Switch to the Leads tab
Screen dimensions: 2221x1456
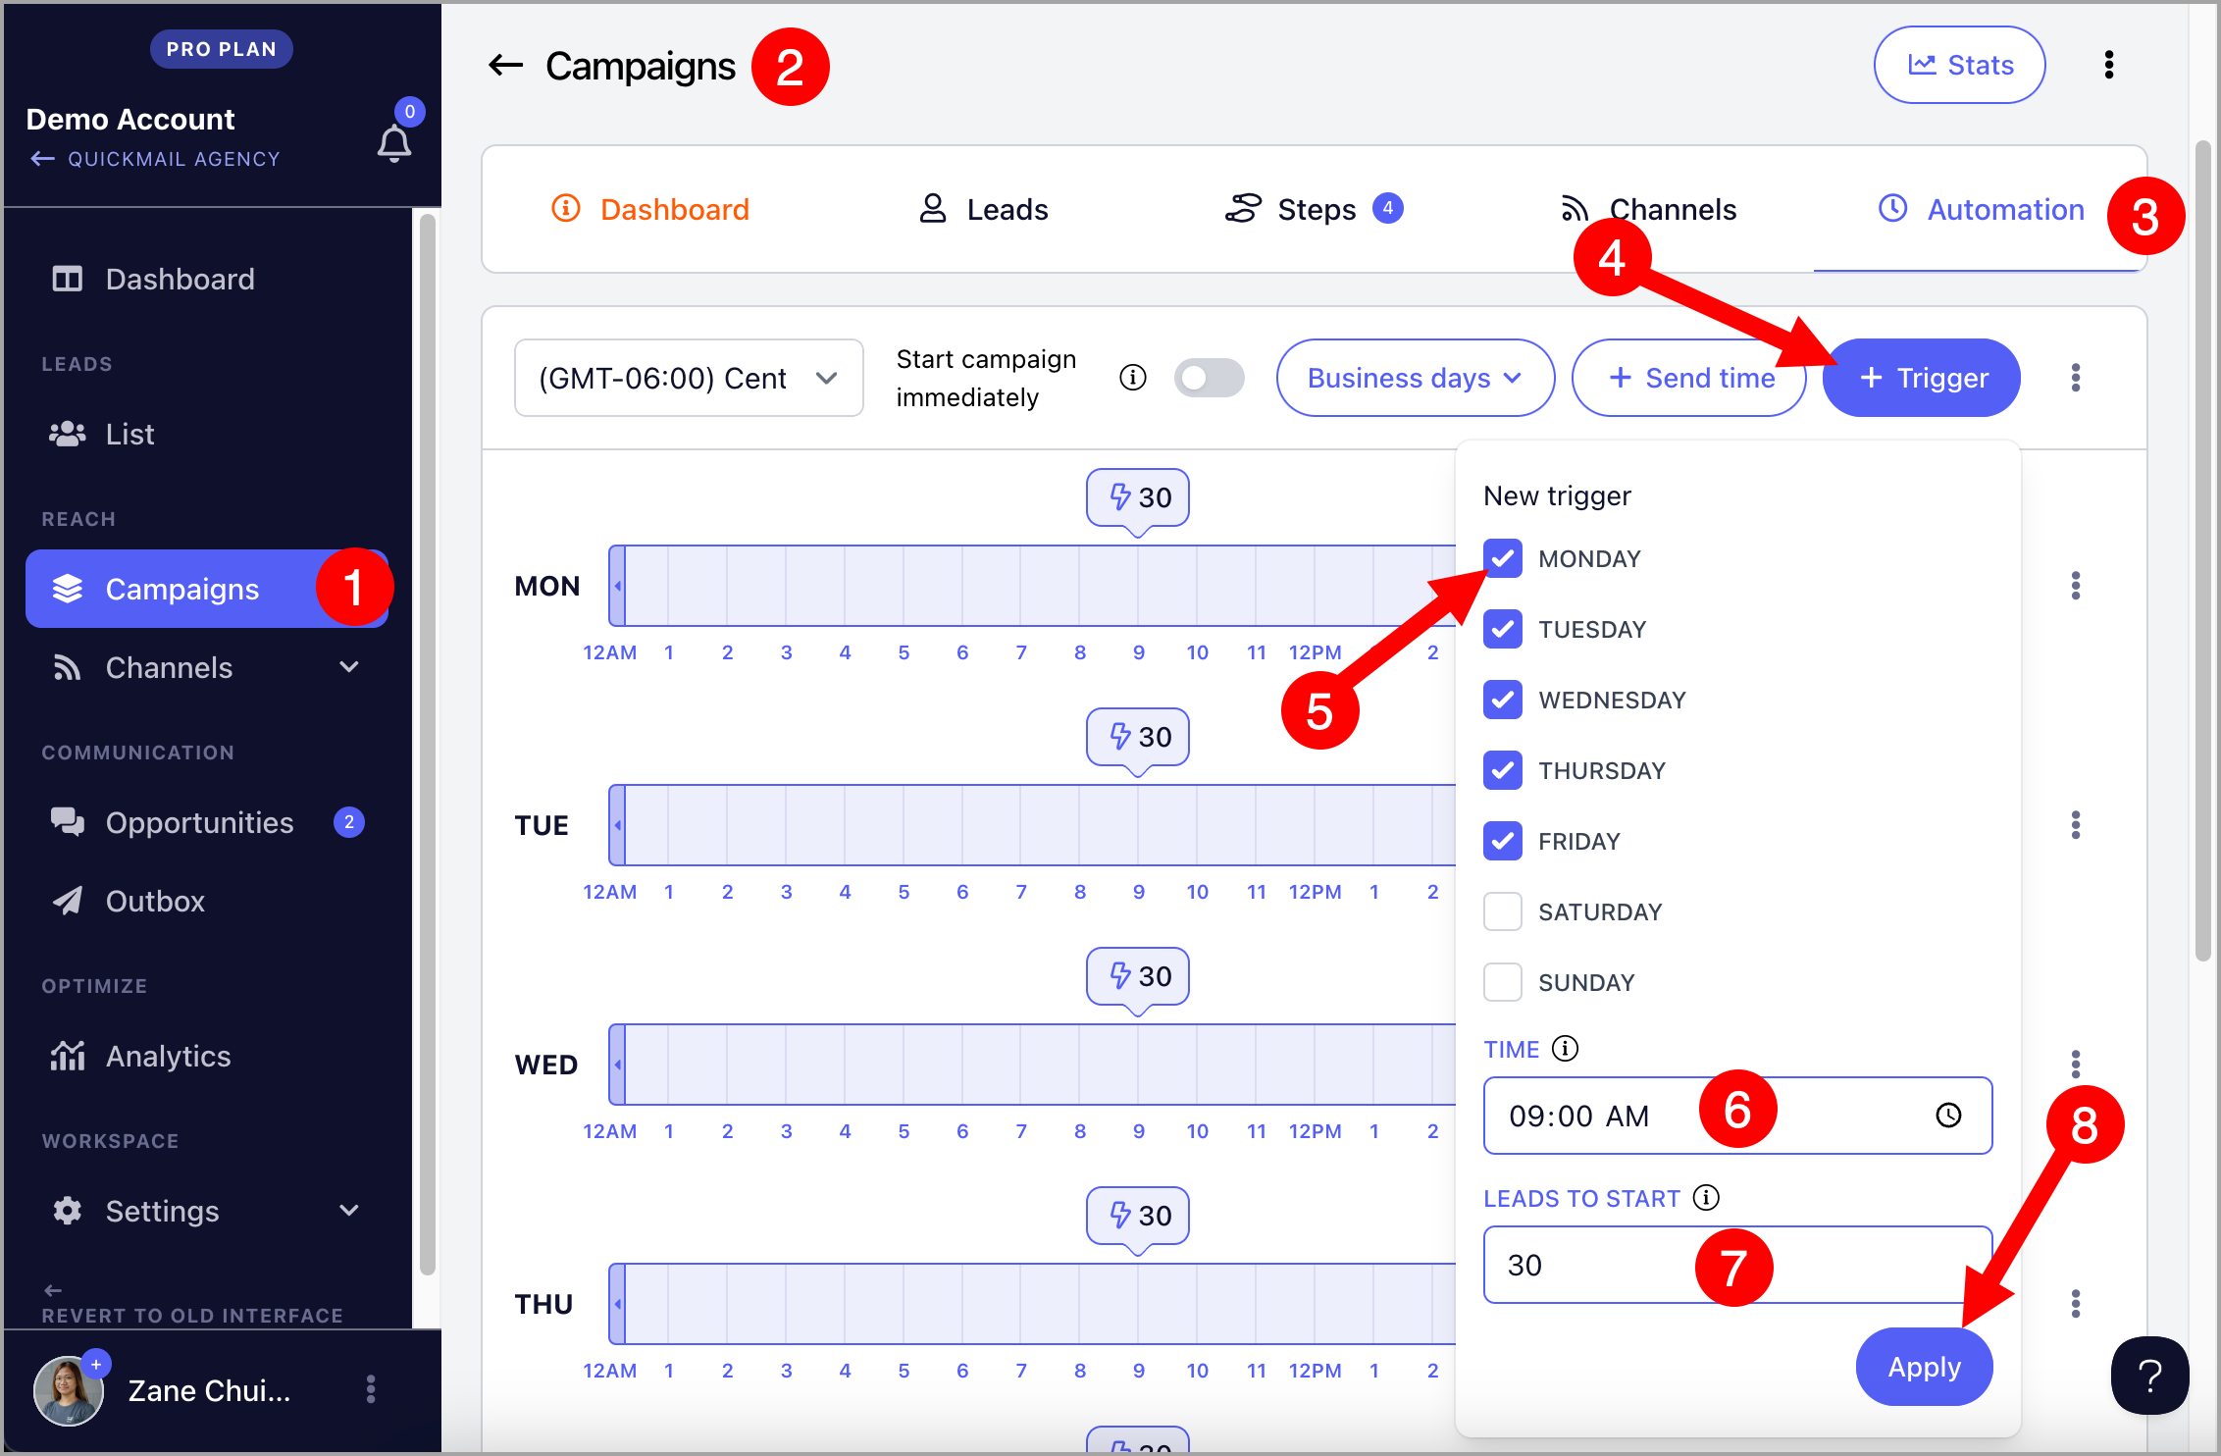(x=984, y=209)
